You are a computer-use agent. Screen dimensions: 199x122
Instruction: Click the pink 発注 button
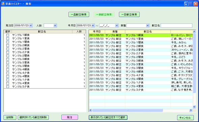coord(70,117)
